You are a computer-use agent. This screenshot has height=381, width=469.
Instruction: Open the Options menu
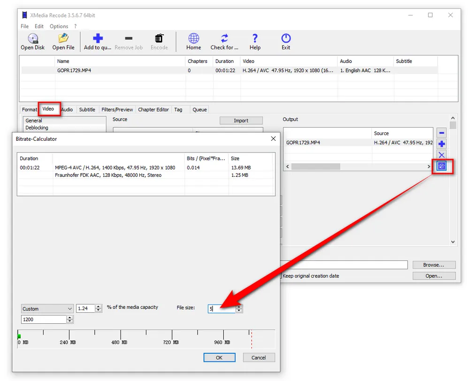click(59, 26)
